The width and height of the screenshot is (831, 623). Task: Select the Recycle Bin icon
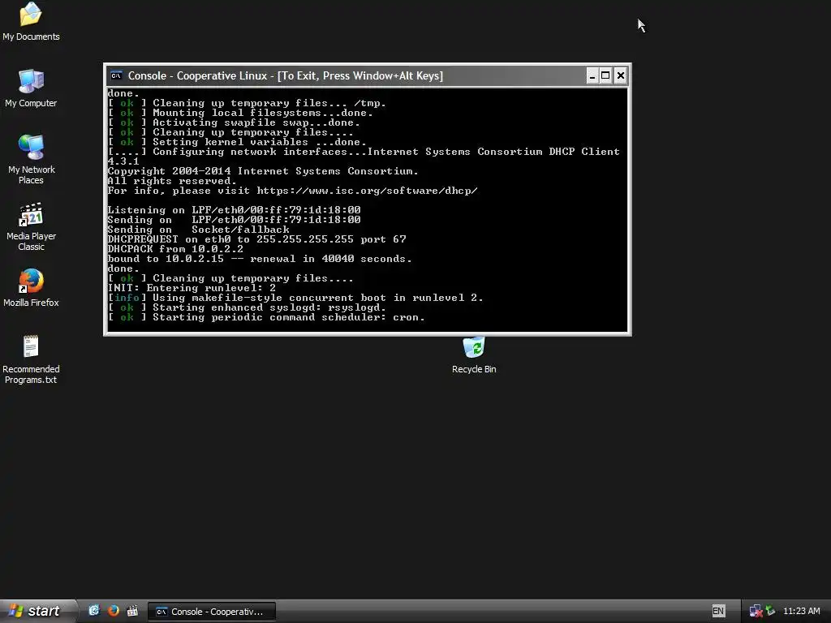click(474, 355)
